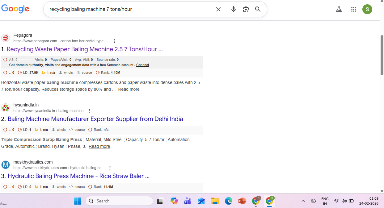The height and width of the screenshot is (208, 384).
Task: Open PowerPoint from taskbar
Action: [242, 201]
